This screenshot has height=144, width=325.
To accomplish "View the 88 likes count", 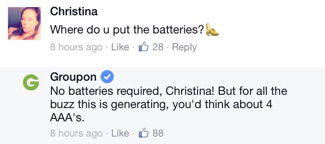I will [158, 133].
